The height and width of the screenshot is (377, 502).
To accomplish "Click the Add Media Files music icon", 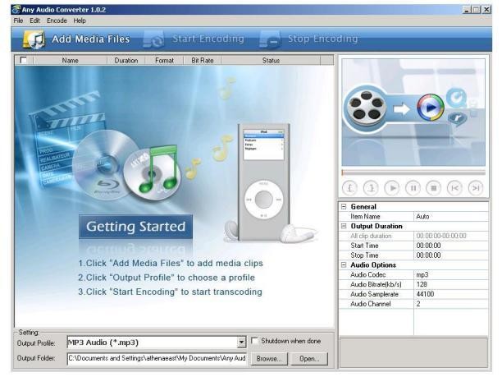I will [x=34, y=39].
